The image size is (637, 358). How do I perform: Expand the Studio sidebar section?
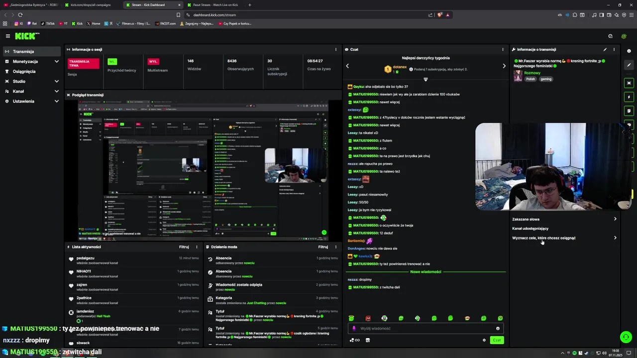(31, 81)
